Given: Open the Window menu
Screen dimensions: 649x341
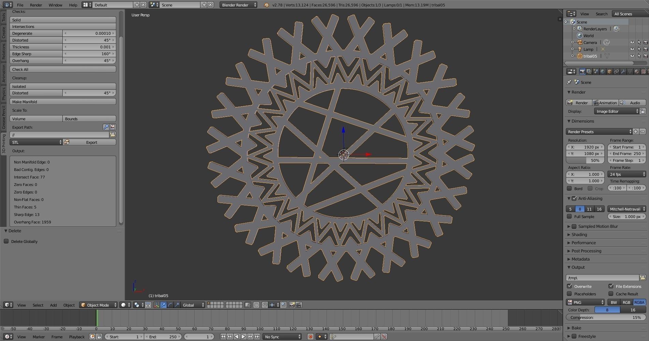Looking at the screenshot, I should [55, 5].
